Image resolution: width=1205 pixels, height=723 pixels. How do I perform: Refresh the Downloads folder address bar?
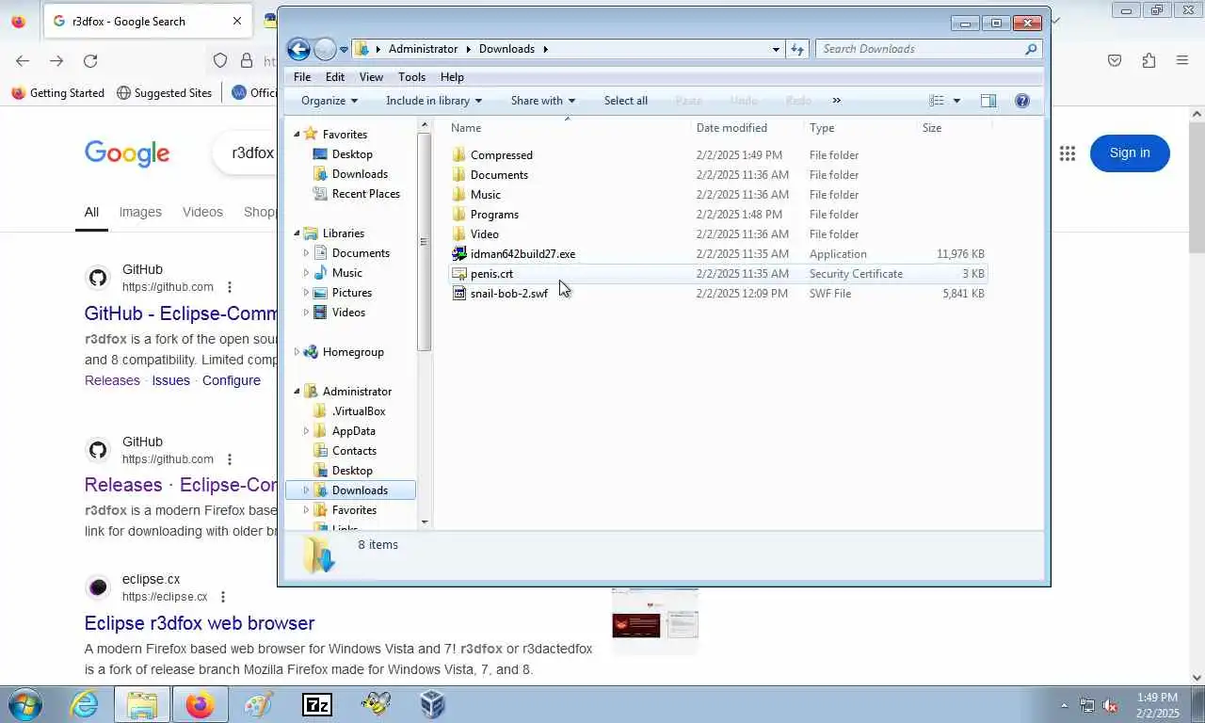pos(797,49)
